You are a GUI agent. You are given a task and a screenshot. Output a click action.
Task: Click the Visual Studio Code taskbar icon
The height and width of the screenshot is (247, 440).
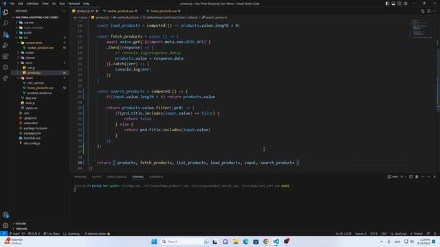[x=276, y=242]
